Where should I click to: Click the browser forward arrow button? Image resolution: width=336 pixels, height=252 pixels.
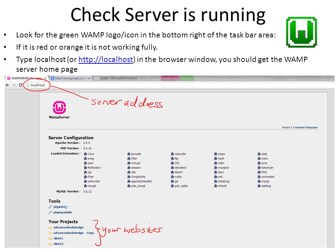[x=14, y=85]
